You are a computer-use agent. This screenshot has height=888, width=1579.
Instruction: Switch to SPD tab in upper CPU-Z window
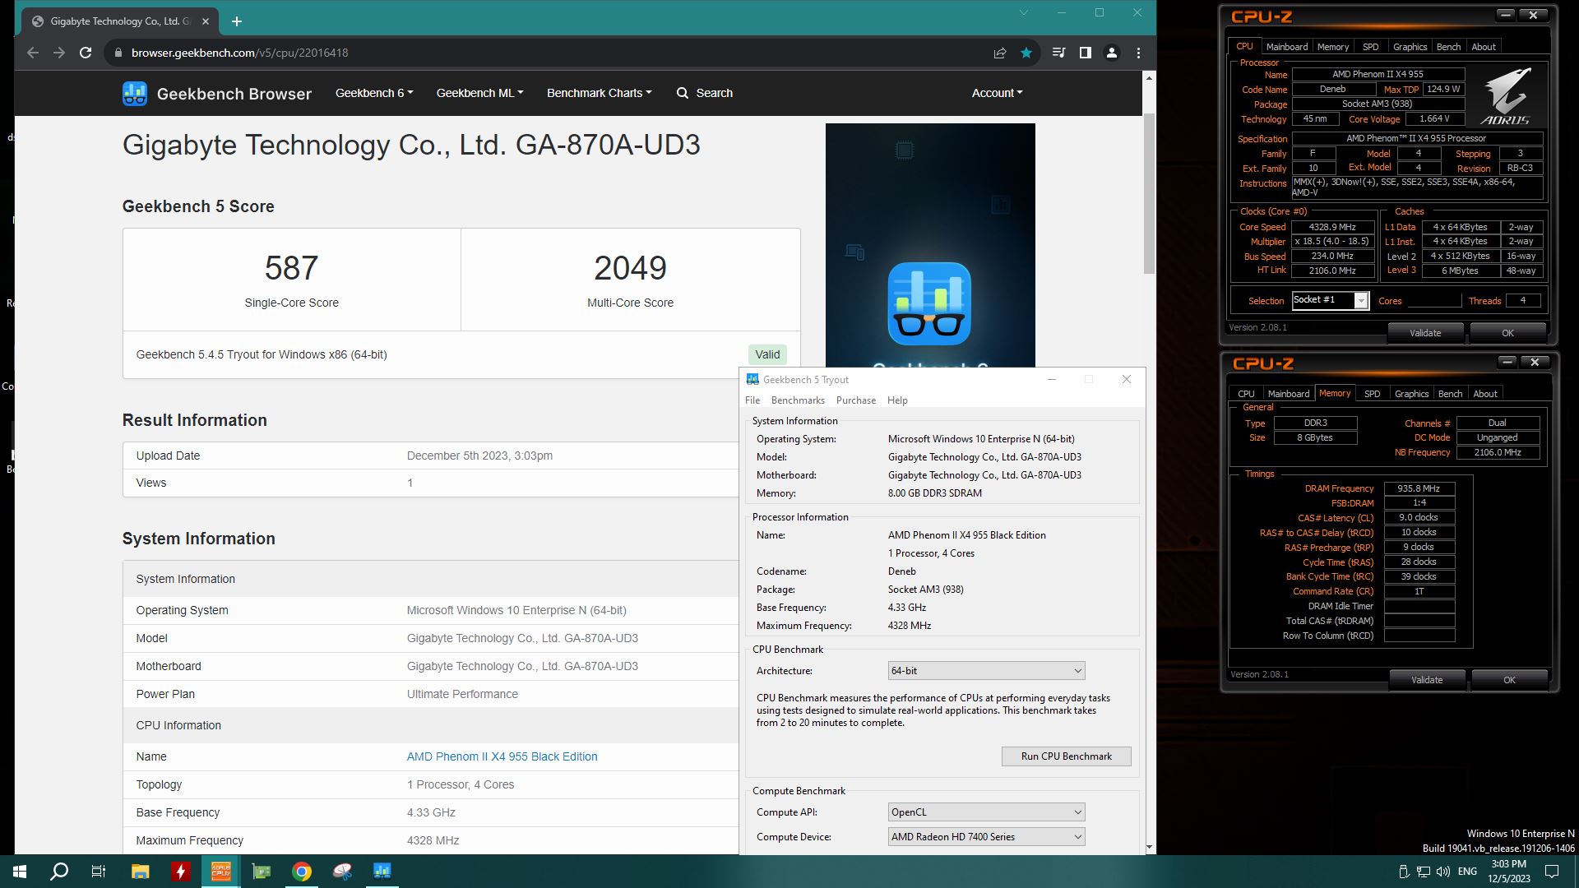[x=1370, y=47]
